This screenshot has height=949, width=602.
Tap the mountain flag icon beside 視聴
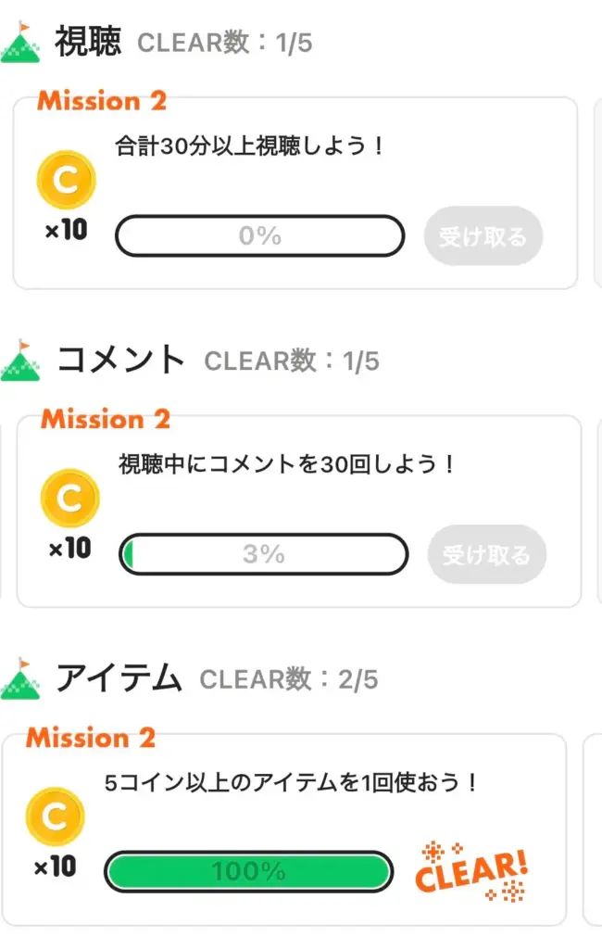20,43
